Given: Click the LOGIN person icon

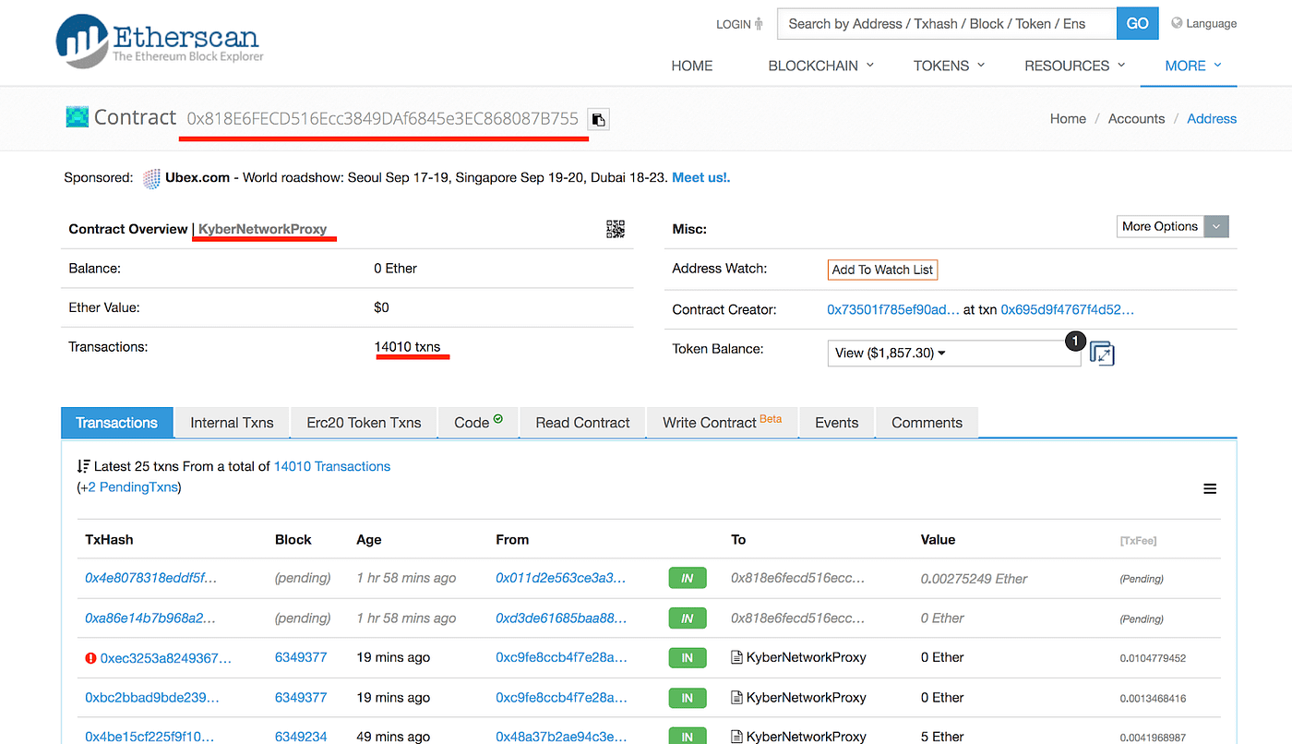Looking at the screenshot, I should point(760,24).
